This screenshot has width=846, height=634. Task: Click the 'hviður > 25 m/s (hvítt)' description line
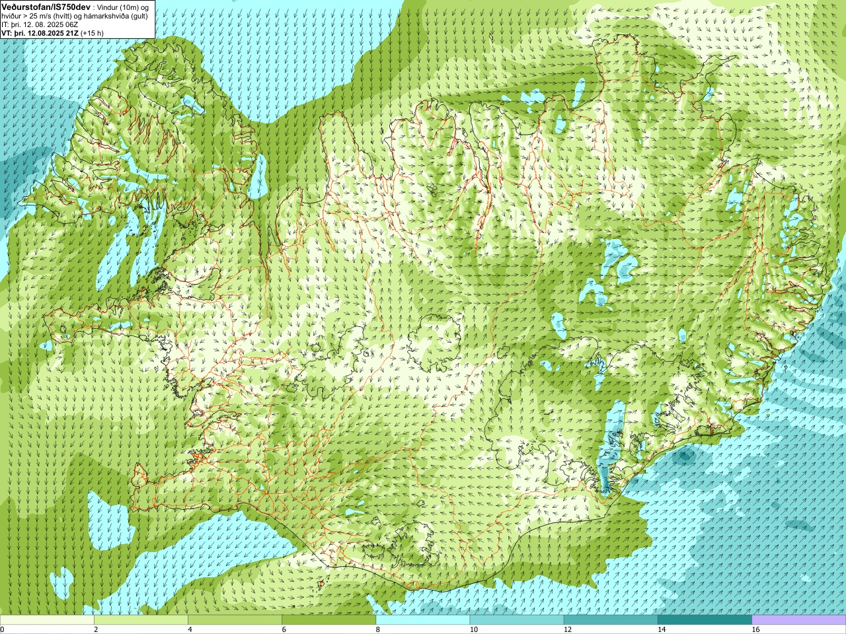coord(75,15)
